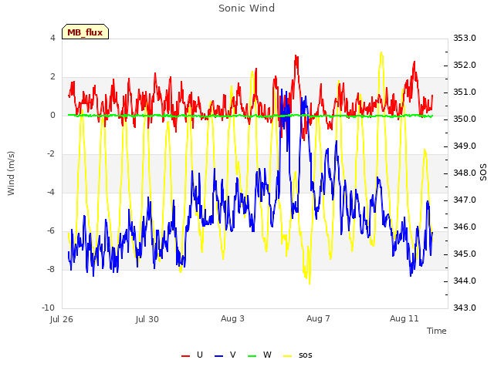
Task: Click the yellow sos legend swatch
Action: (x=288, y=356)
